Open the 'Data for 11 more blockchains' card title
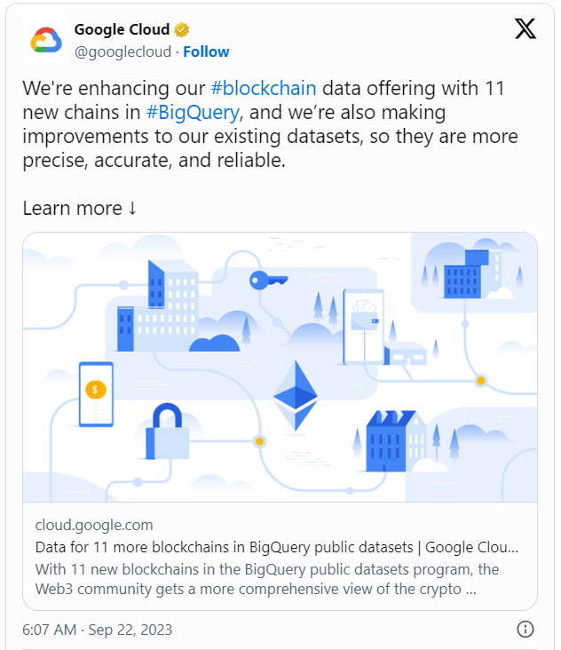 click(x=276, y=547)
